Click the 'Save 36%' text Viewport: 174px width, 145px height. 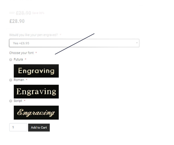click(38, 13)
